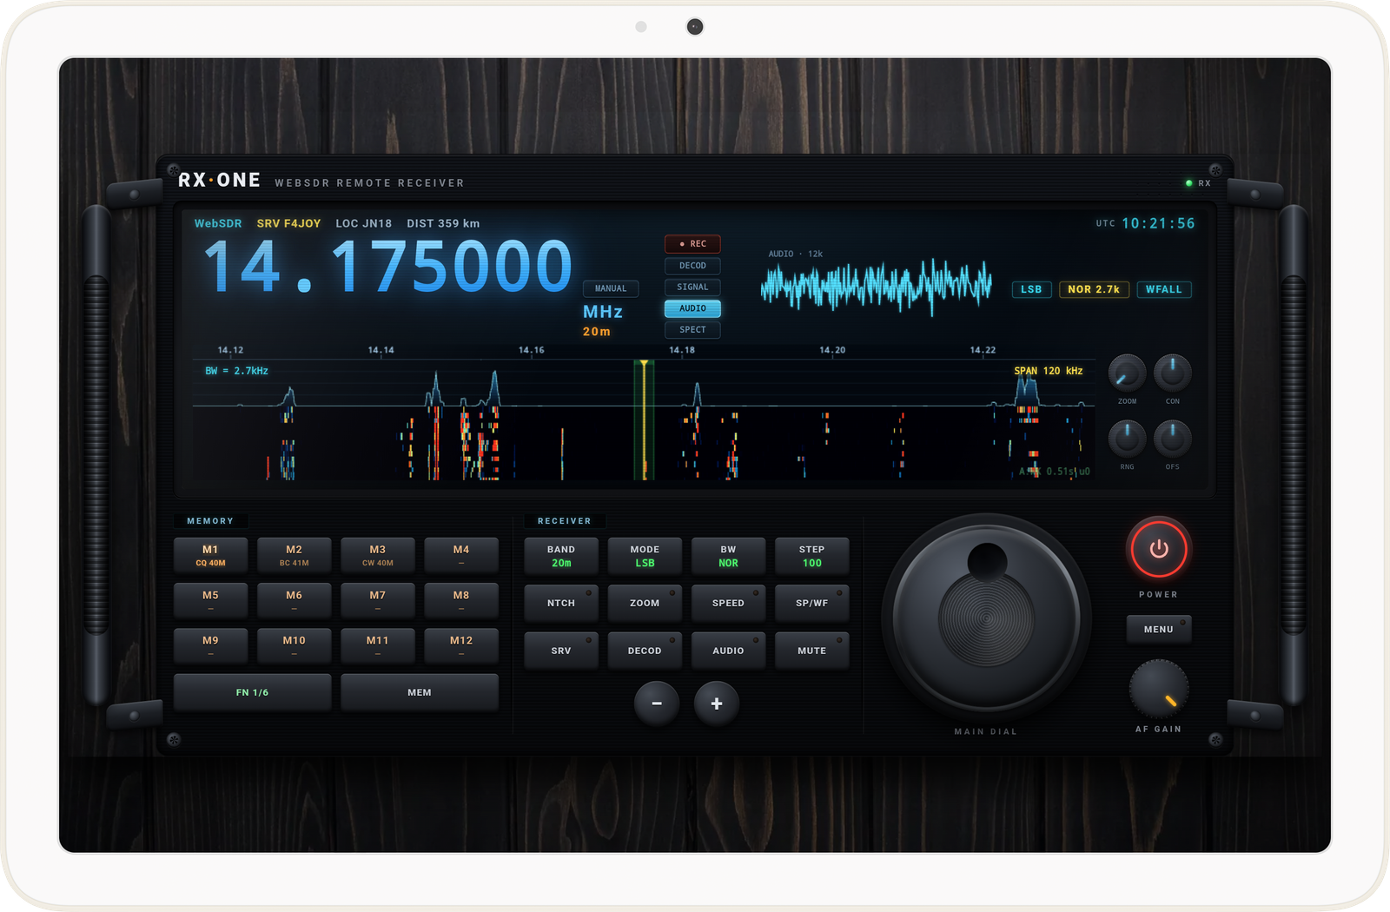Click the MANUAL tuning mode badge

(611, 288)
